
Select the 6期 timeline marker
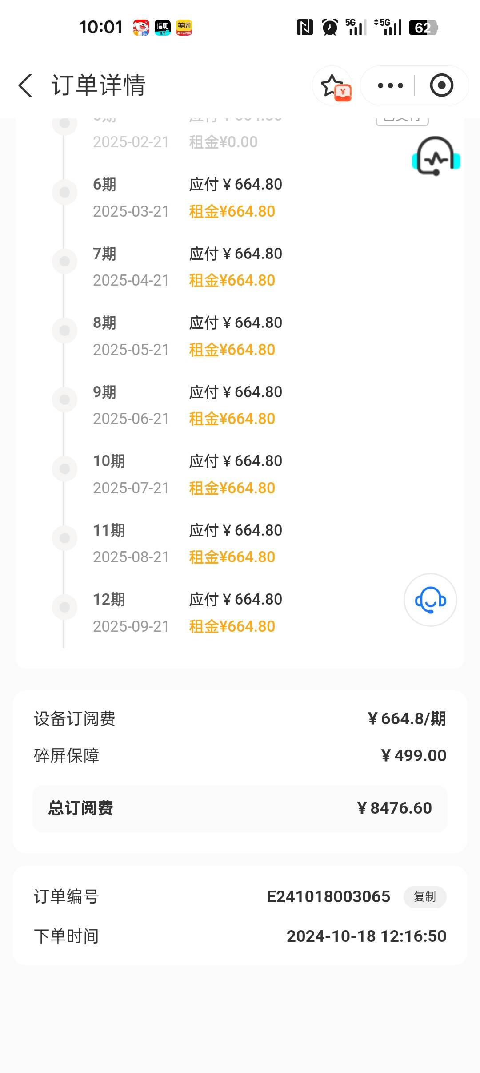[65, 192]
